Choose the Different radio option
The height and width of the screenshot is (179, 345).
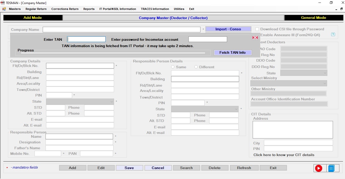196,67
